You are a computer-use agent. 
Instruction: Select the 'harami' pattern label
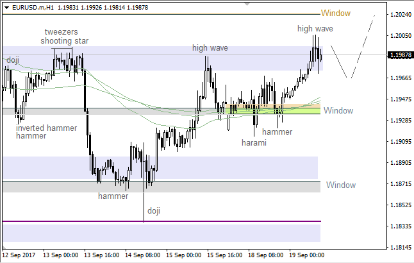[254, 142]
